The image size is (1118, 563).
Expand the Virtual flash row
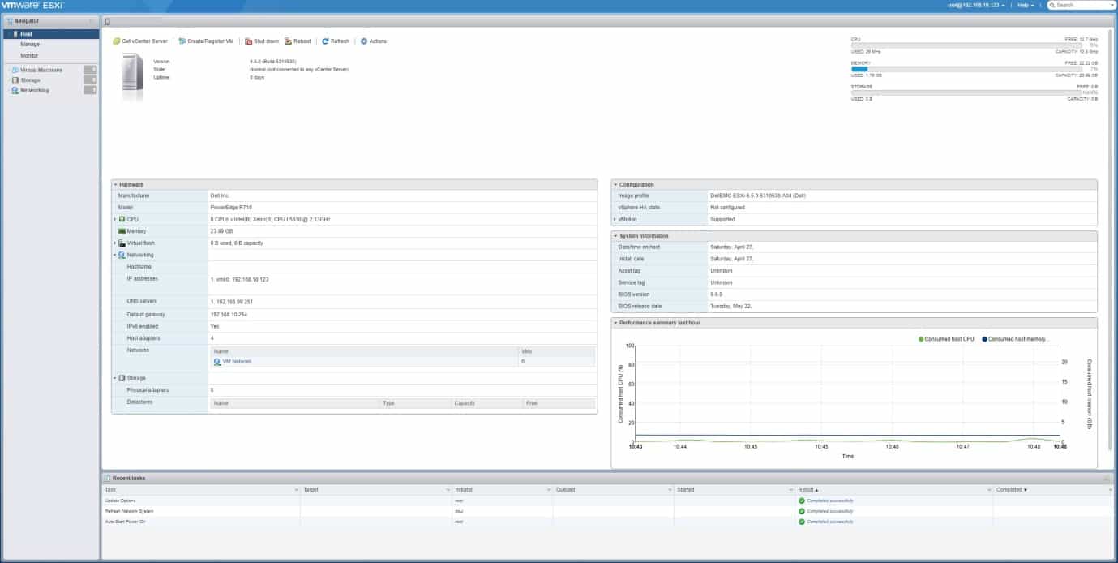(x=115, y=243)
